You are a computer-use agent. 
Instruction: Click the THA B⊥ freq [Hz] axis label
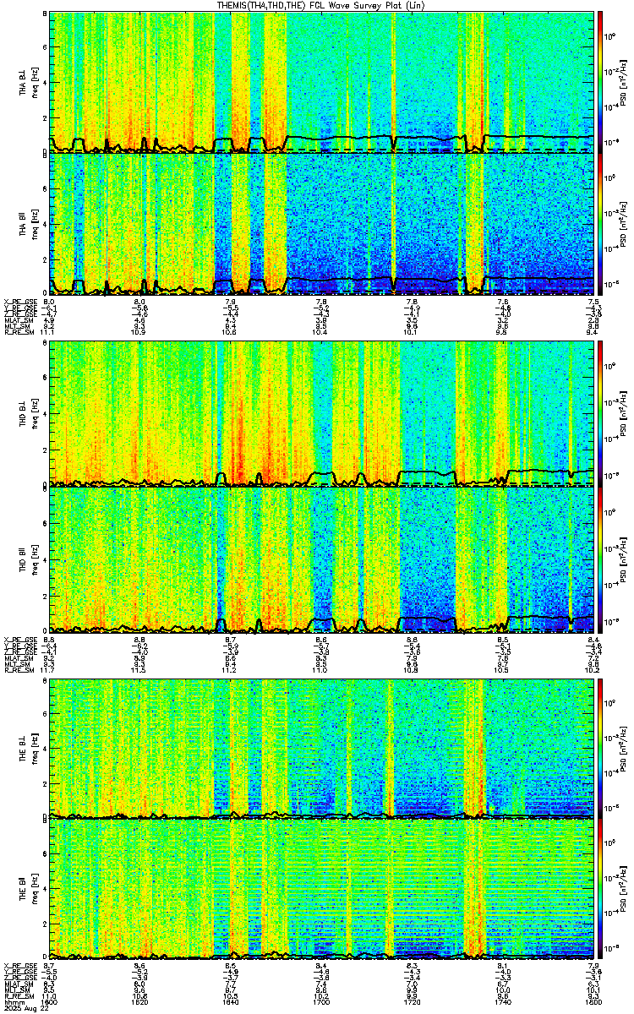point(35,83)
